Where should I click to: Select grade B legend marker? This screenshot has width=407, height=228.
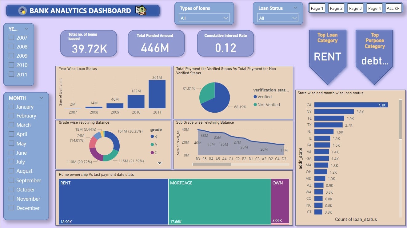[152, 137]
